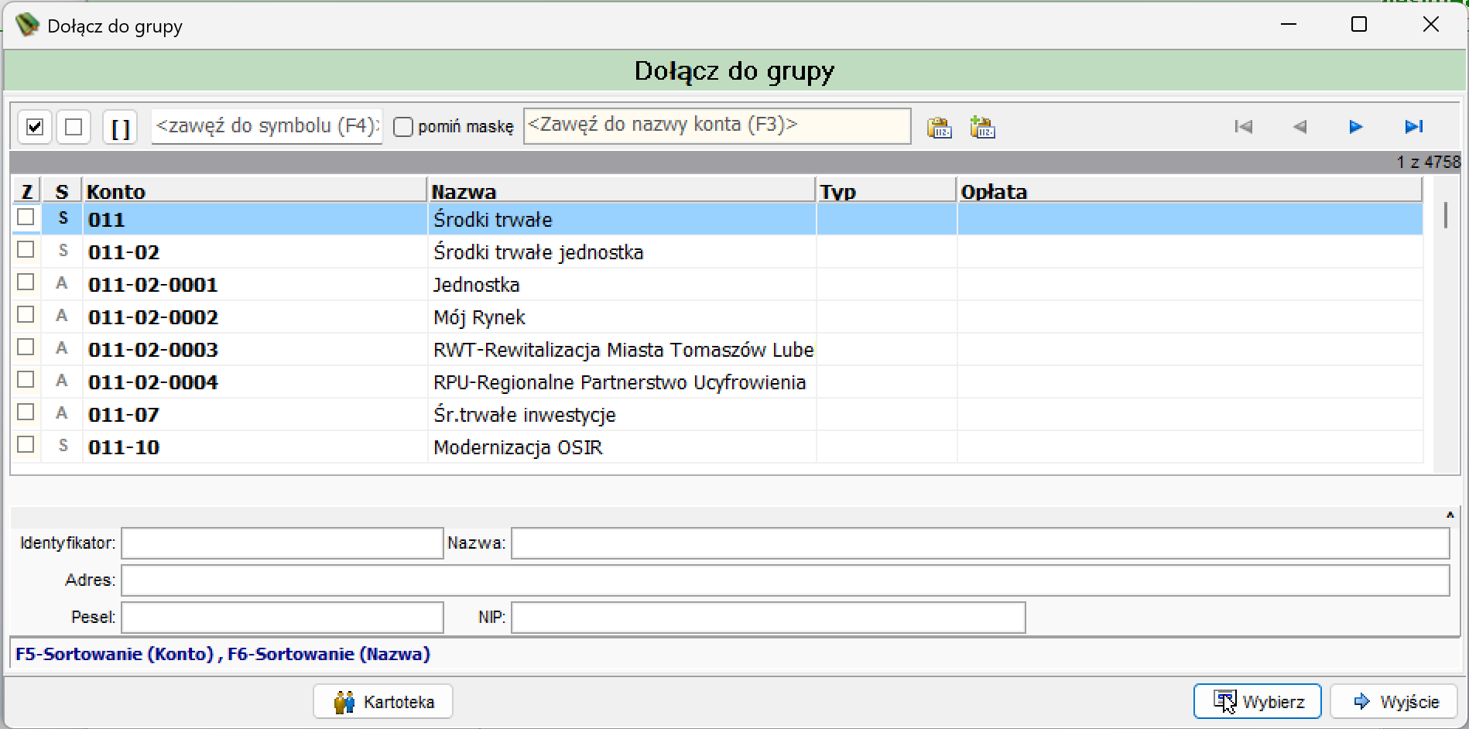The height and width of the screenshot is (729, 1469).
Task: Click the deselect-all empty box icon
Action: 74,127
